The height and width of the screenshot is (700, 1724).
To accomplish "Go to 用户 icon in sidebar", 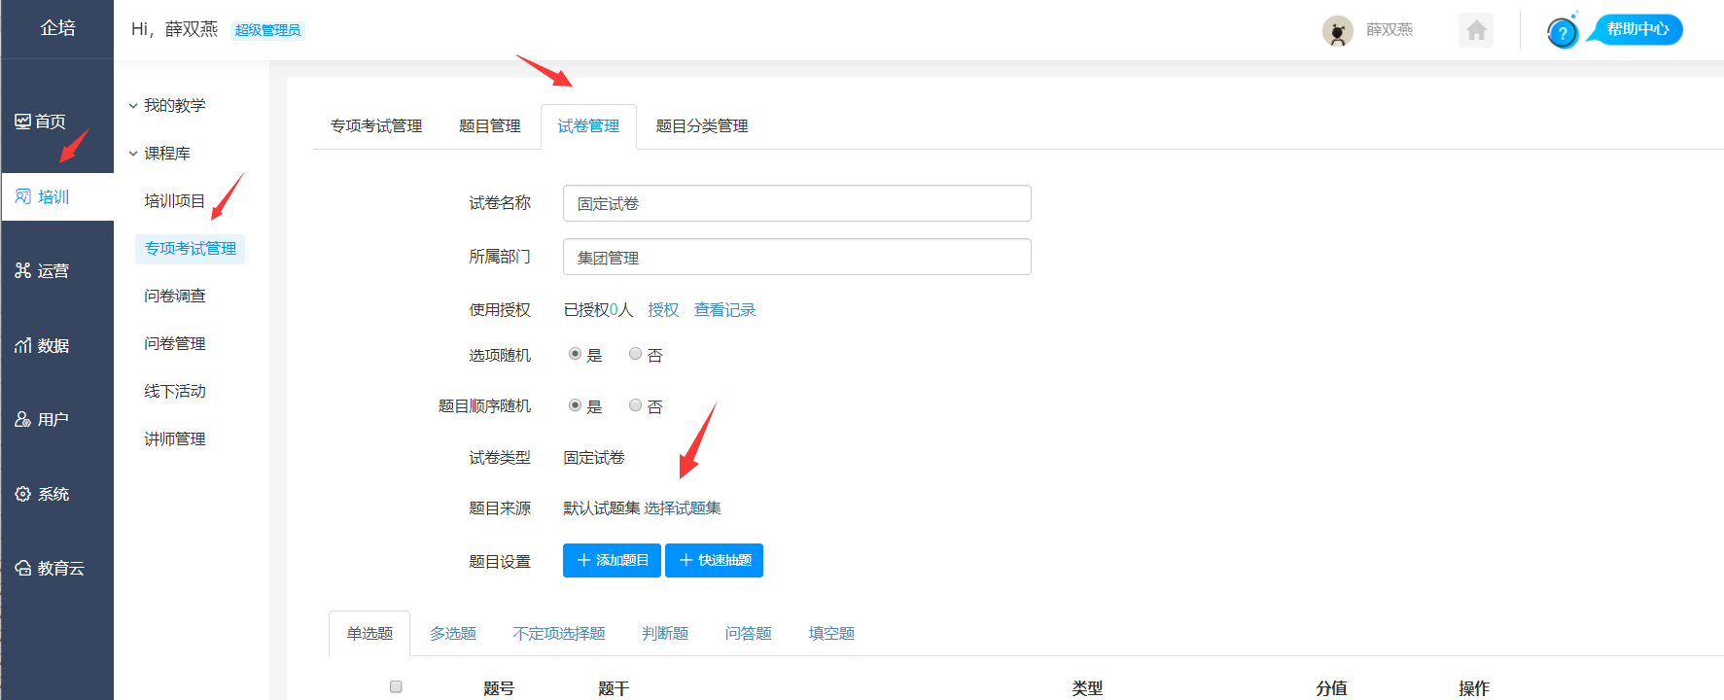I will (23, 419).
